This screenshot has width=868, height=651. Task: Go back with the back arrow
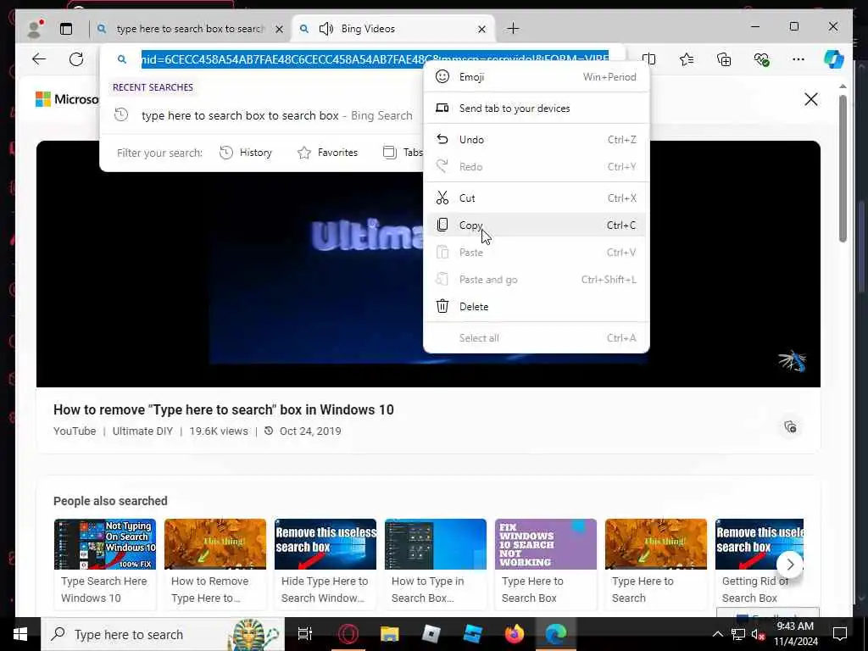pyautogui.click(x=39, y=59)
